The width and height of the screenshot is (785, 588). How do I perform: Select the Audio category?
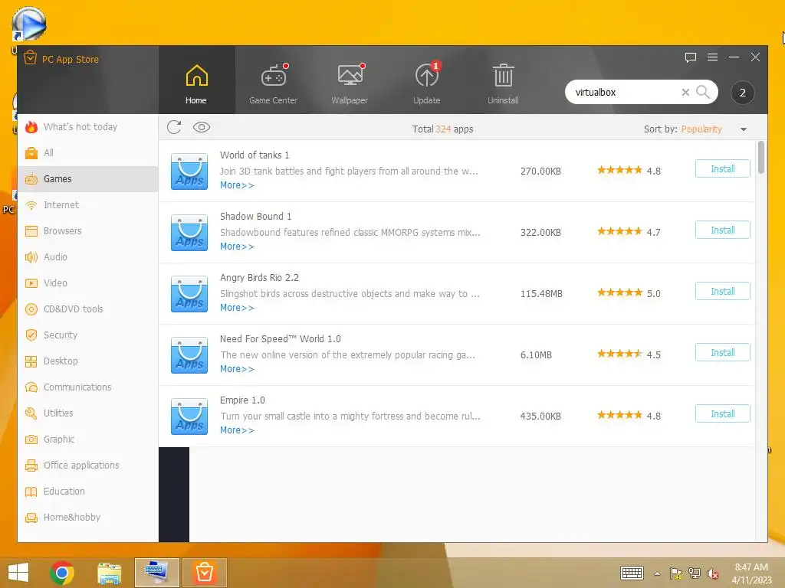point(88,257)
